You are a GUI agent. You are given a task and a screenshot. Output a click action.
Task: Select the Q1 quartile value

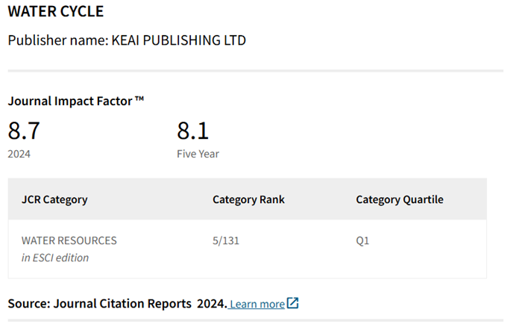pyautogui.click(x=362, y=240)
